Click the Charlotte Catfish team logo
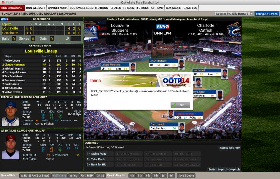The image size is (280, 179). click(234, 30)
